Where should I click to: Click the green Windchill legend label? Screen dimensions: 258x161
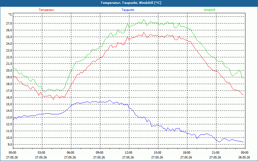pyautogui.click(x=209, y=10)
